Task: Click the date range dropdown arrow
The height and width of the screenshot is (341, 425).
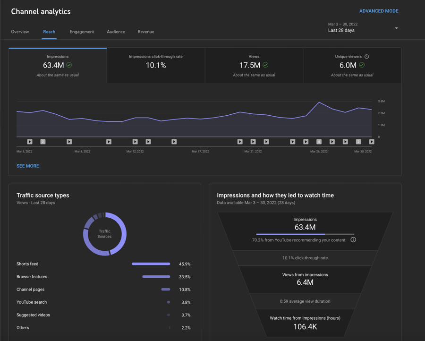Action: pyautogui.click(x=396, y=28)
